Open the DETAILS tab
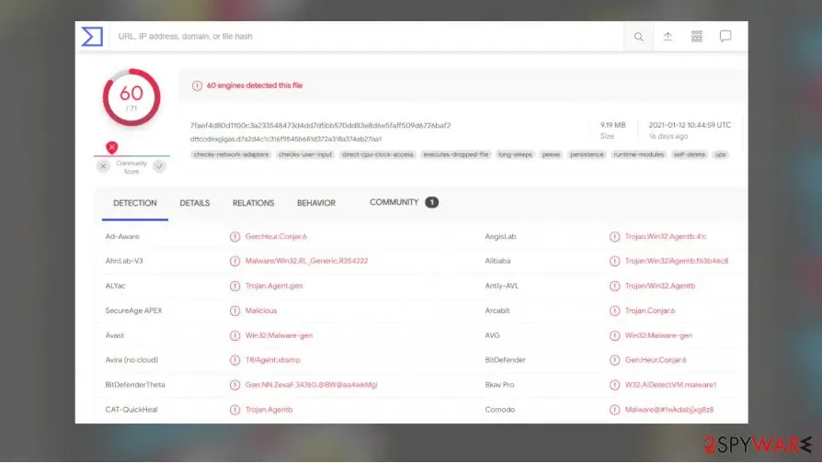822x463 pixels. pyautogui.click(x=195, y=203)
